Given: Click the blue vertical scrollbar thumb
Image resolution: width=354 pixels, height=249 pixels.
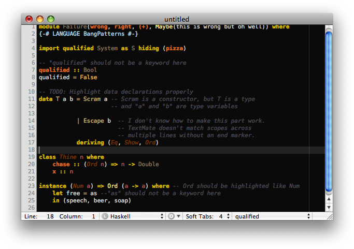Looking at the screenshot, I should click(328, 109).
